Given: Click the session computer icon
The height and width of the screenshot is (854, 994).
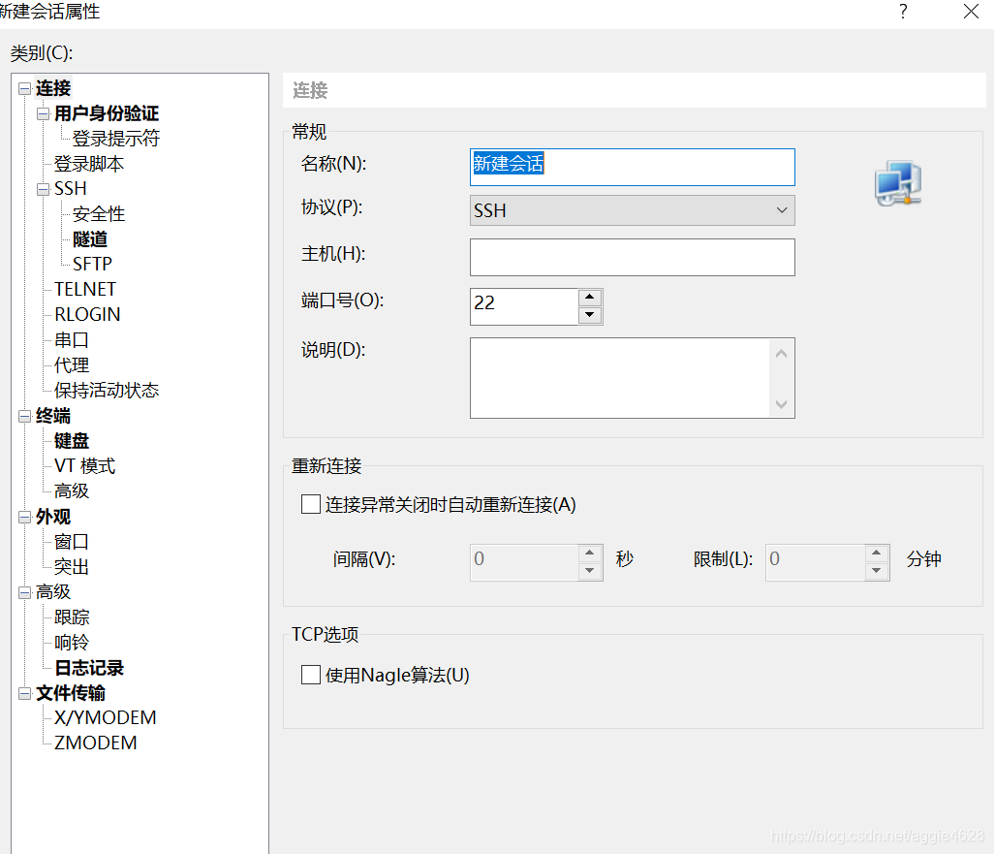Looking at the screenshot, I should 898,183.
